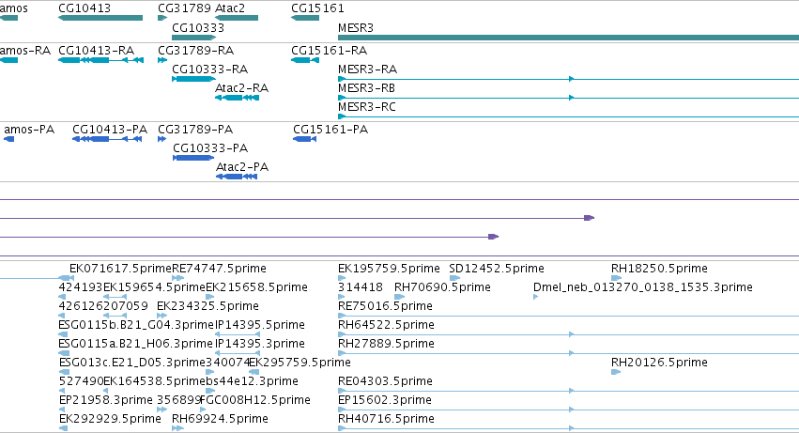The height and width of the screenshot is (433, 799).
Task: Select the EK164538.5prime EST label
Action: tap(154, 382)
